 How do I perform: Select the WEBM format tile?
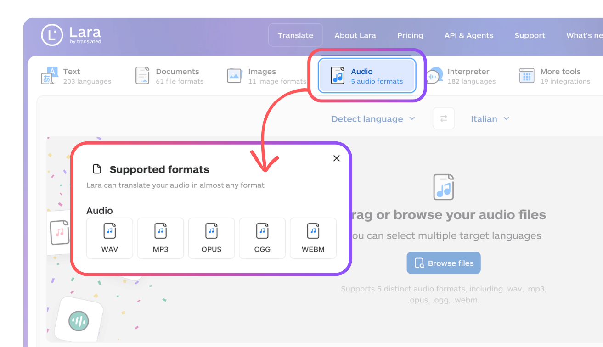[x=313, y=238]
